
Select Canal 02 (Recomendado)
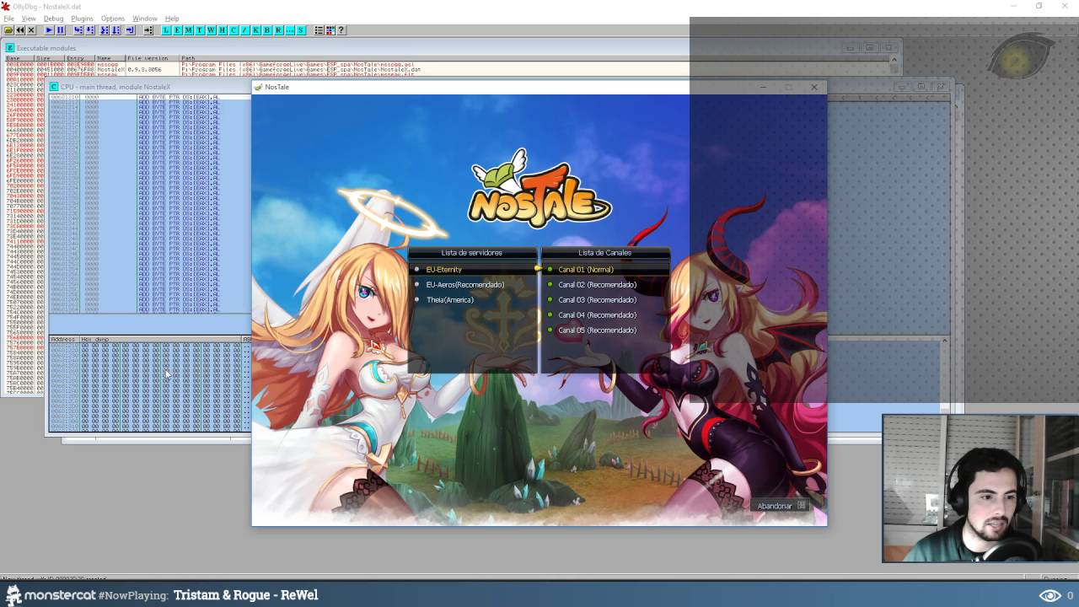click(597, 285)
